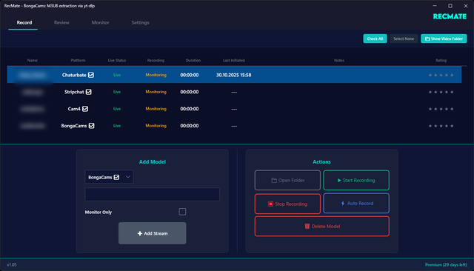Enable the Monitor Only checkbox

[x=182, y=212]
